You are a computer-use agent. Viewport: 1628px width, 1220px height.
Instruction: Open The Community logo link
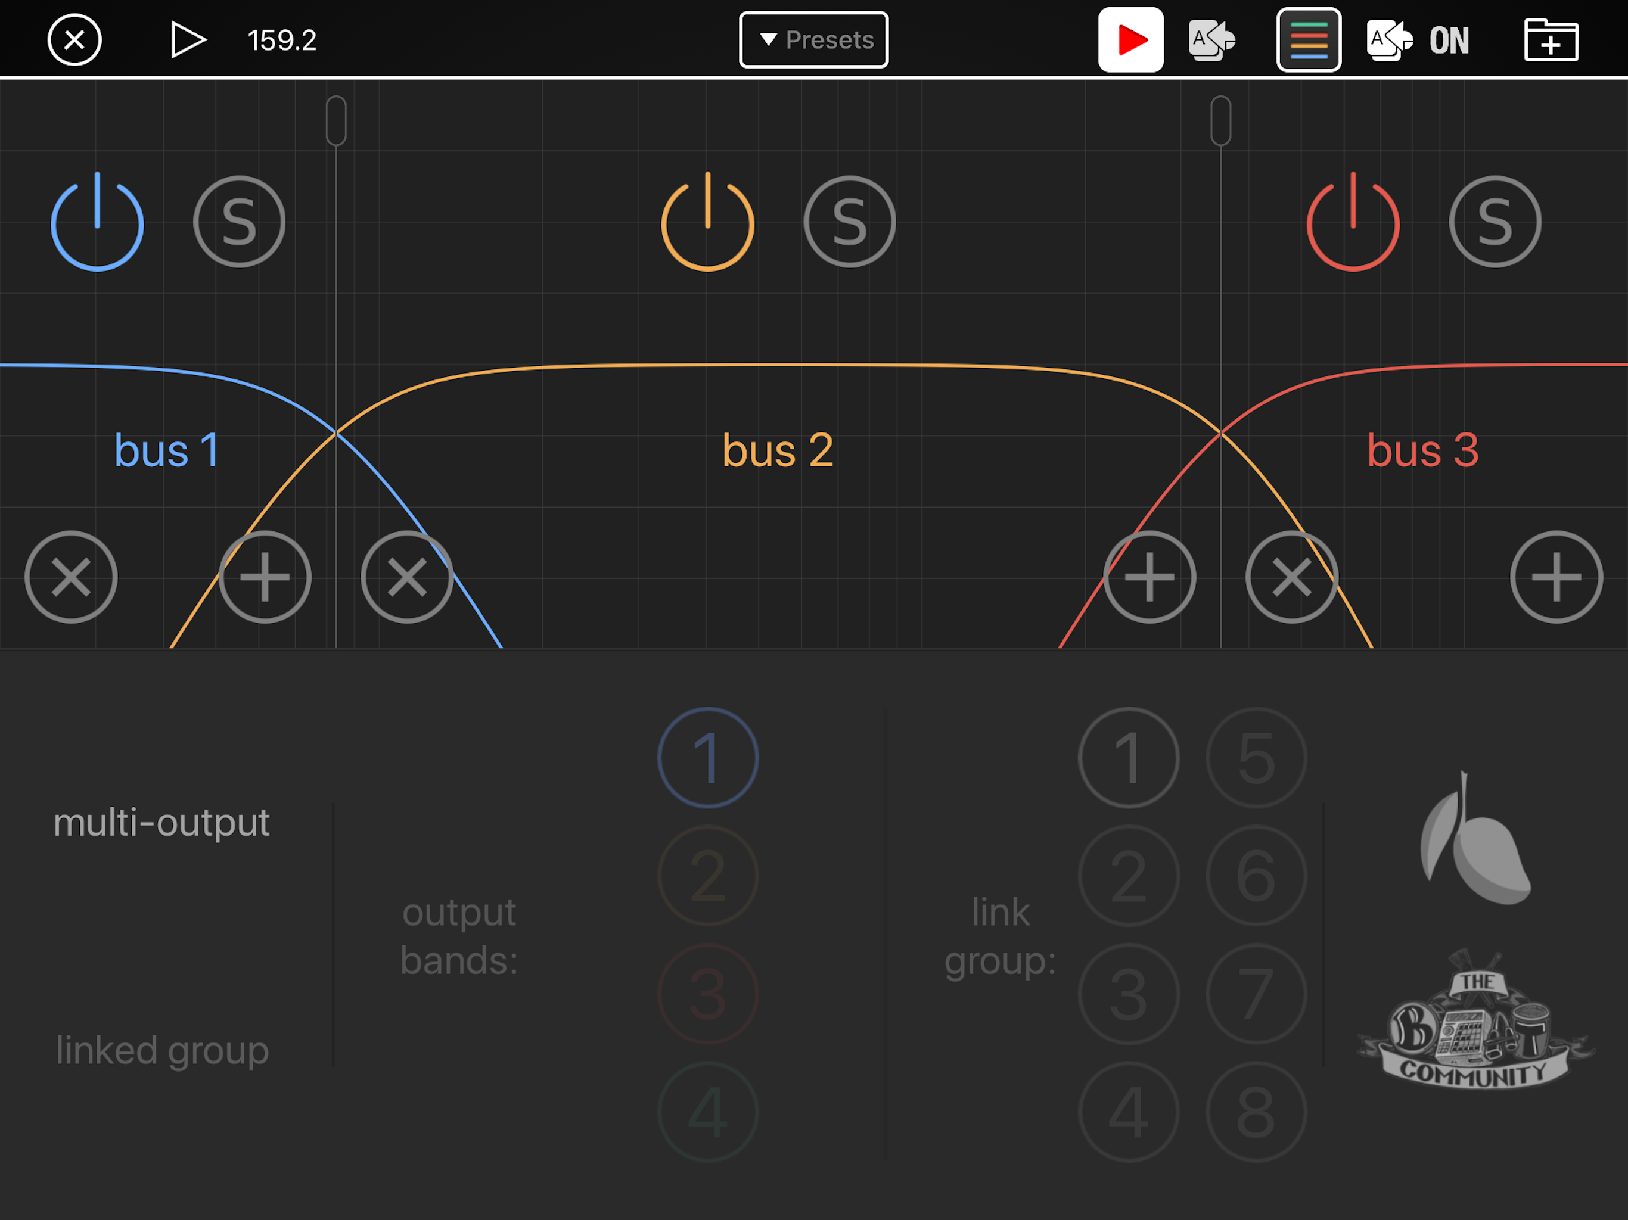pos(1475,1020)
